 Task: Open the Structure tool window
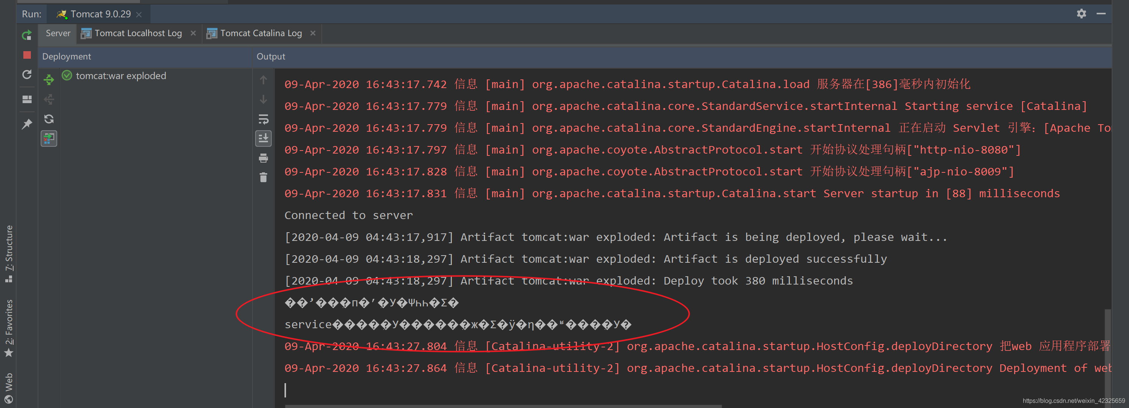[9, 253]
